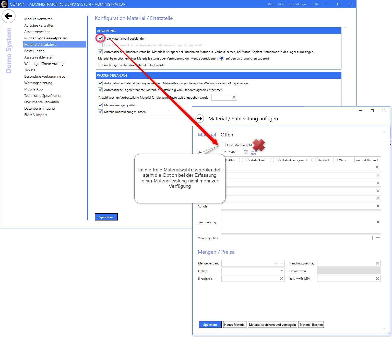Clear the Handlingszuschlag field via its X icon
Image resolution: width=392 pixels, height=337 pixels.
pos(377,263)
